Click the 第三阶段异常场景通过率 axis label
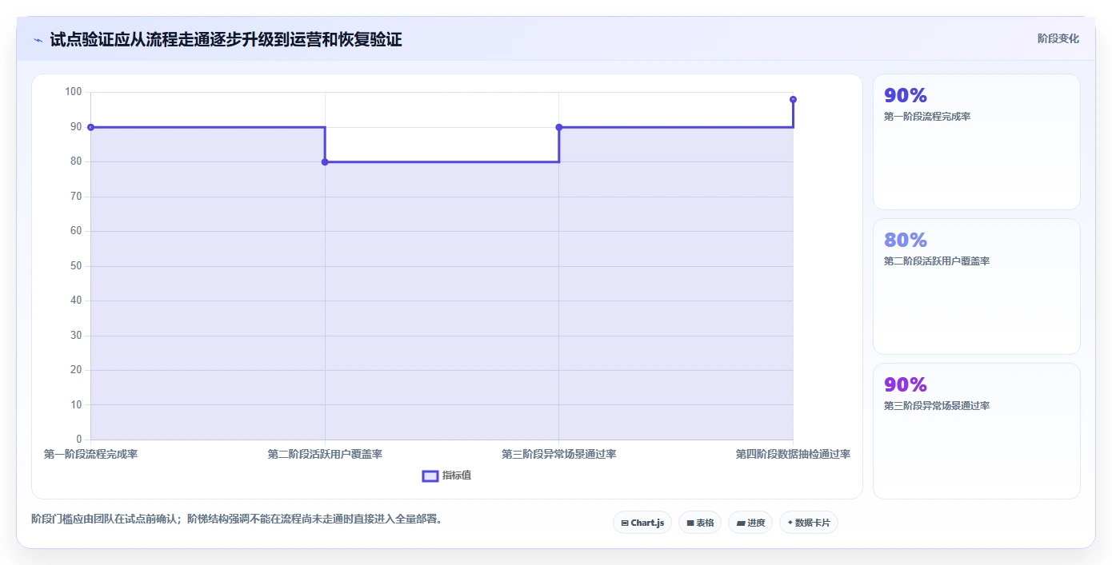Viewport: 1112px width, 565px height. click(x=559, y=454)
